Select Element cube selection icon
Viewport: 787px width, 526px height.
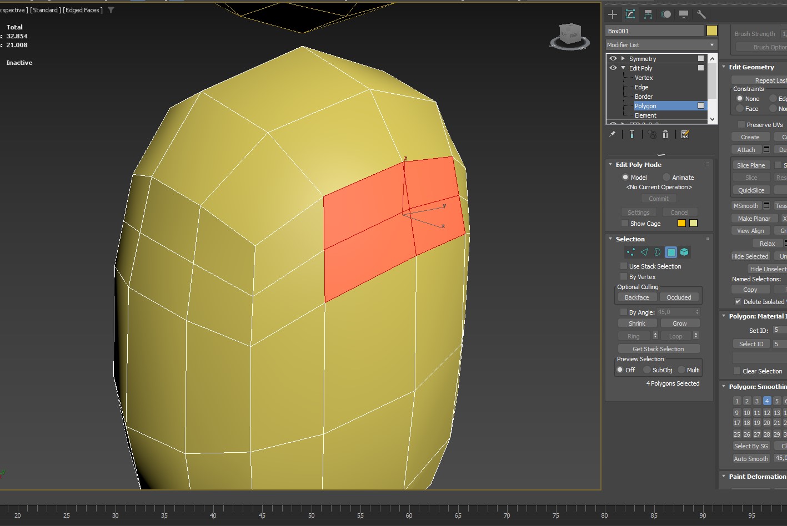coord(684,252)
